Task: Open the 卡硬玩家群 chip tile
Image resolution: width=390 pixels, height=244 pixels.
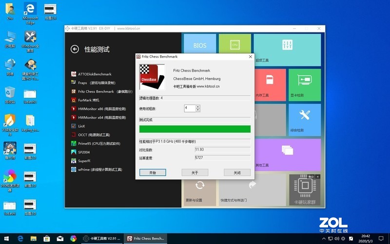Action: coord(305,190)
